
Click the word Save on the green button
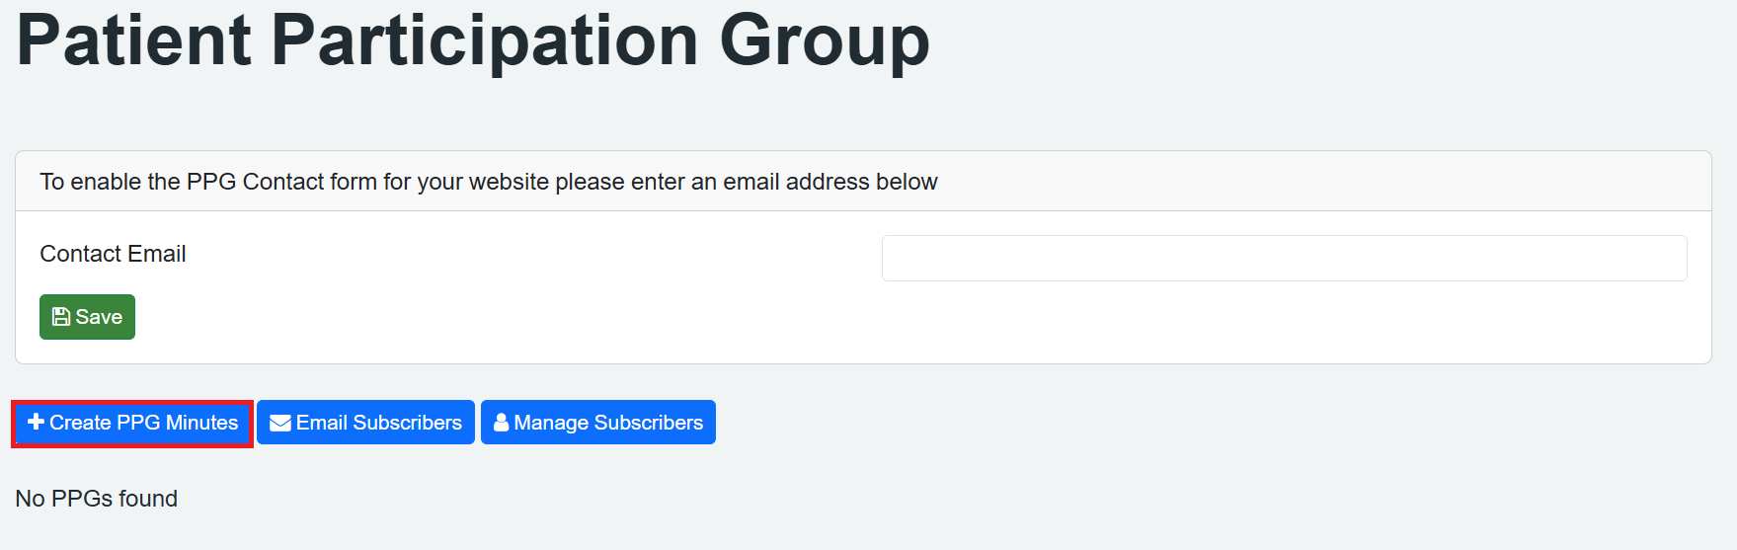pos(99,317)
